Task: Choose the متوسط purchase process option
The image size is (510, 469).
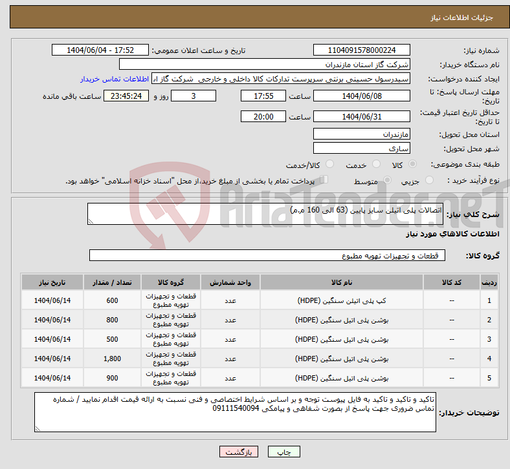Action: (x=387, y=180)
